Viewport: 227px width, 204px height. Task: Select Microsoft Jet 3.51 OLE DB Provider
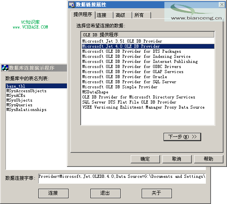pyautogui.click(x=148, y=41)
